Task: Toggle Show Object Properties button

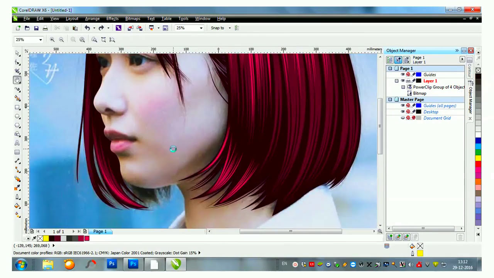Action: pos(390,59)
